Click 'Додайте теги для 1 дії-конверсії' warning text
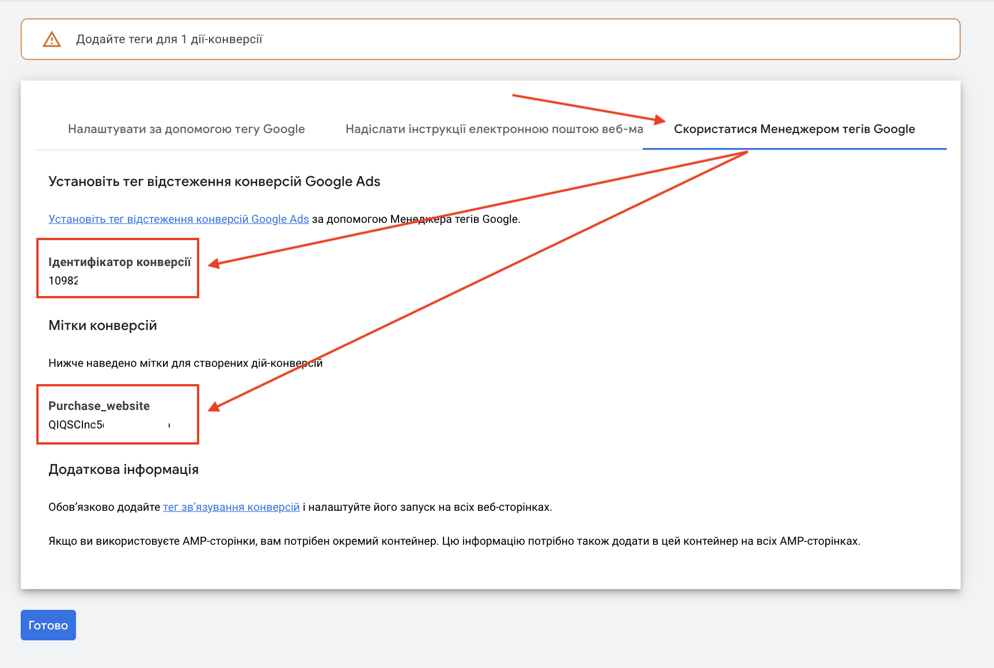The height and width of the screenshot is (668, 994). coord(169,39)
